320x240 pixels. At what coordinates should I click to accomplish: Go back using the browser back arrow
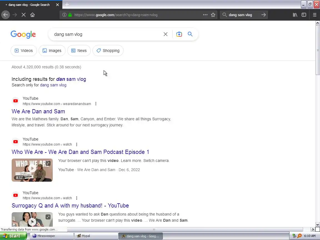click(x=6, y=15)
